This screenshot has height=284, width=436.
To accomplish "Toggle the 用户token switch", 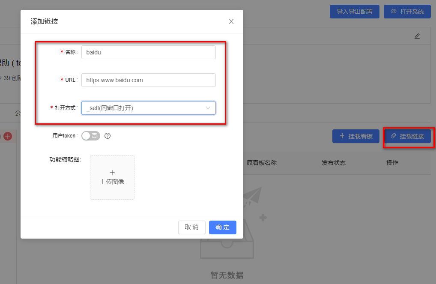I will tap(90, 136).
